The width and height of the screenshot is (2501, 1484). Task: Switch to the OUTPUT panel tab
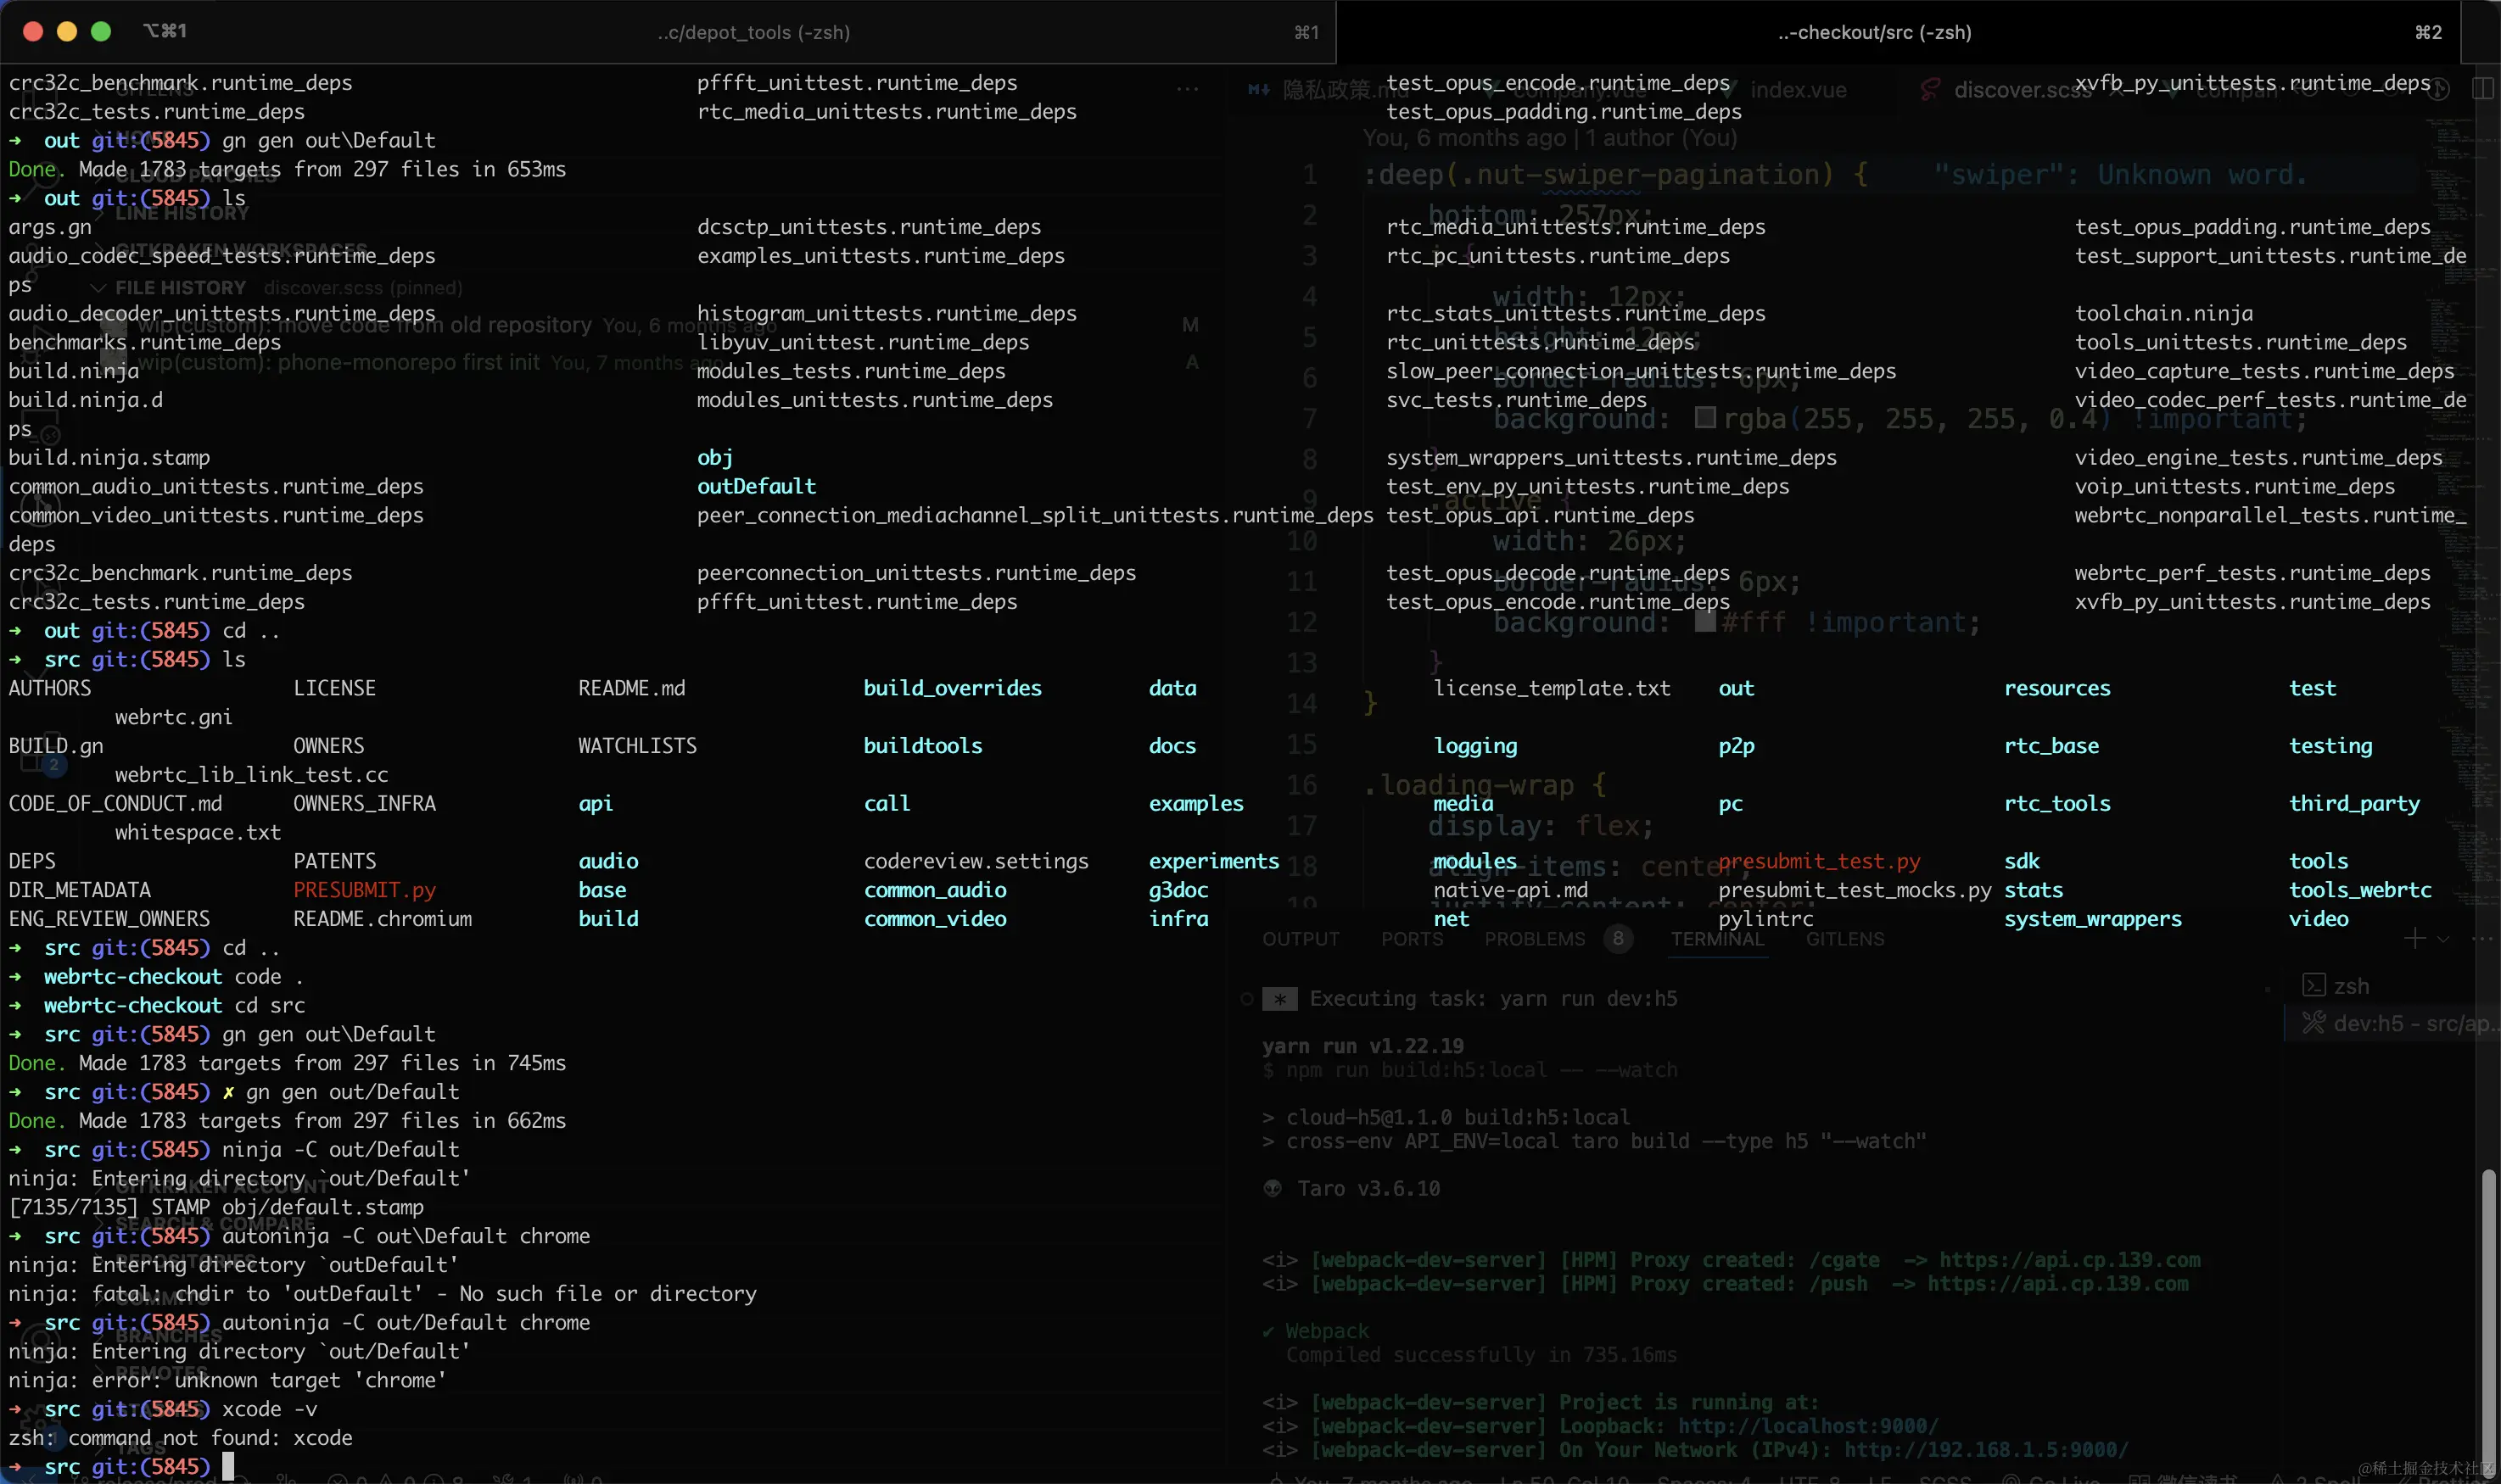1301,938
